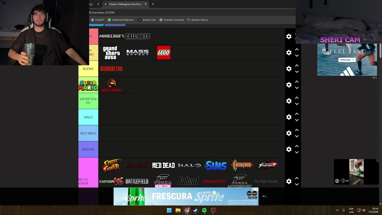Select the Battlefield logo item
382x215 pixels.
pyautogui.click(x=137, y=182)
